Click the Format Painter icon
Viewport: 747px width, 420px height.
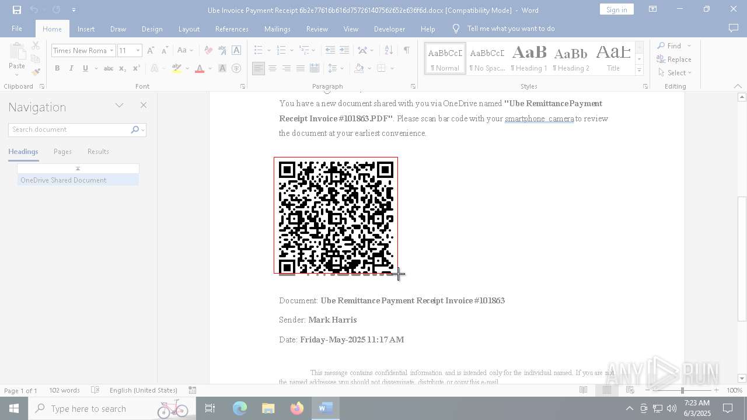36,72
